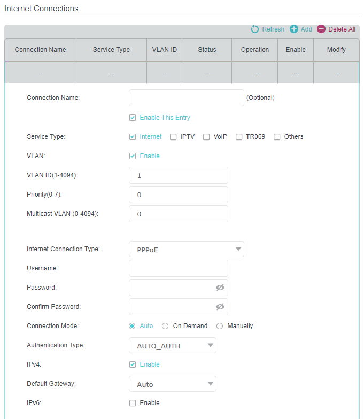Screen dimensions: 364x419
Task: Click the Password input field
Action: [x=179, y=288]
